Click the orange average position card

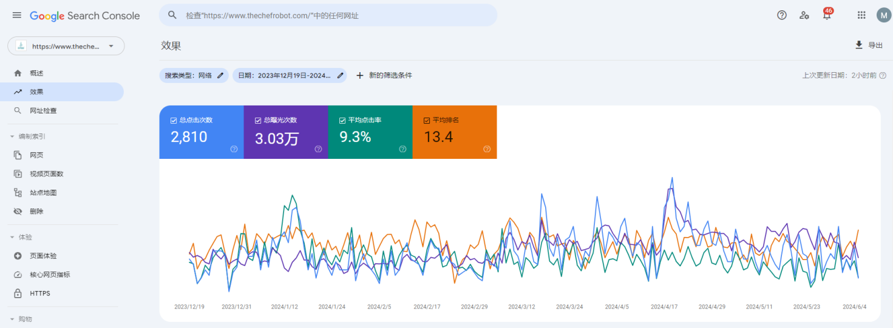click(x=455, y=132)
